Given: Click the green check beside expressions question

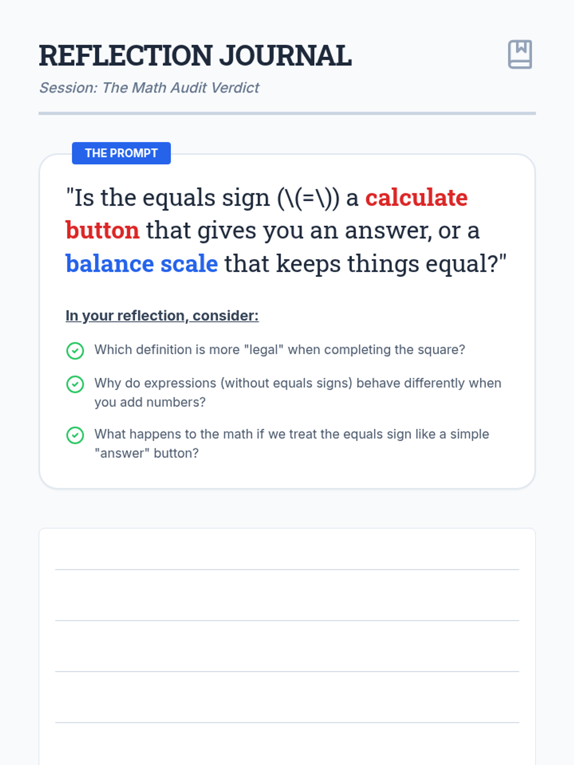Looking at the screenshot, I should tap(75, 384).
